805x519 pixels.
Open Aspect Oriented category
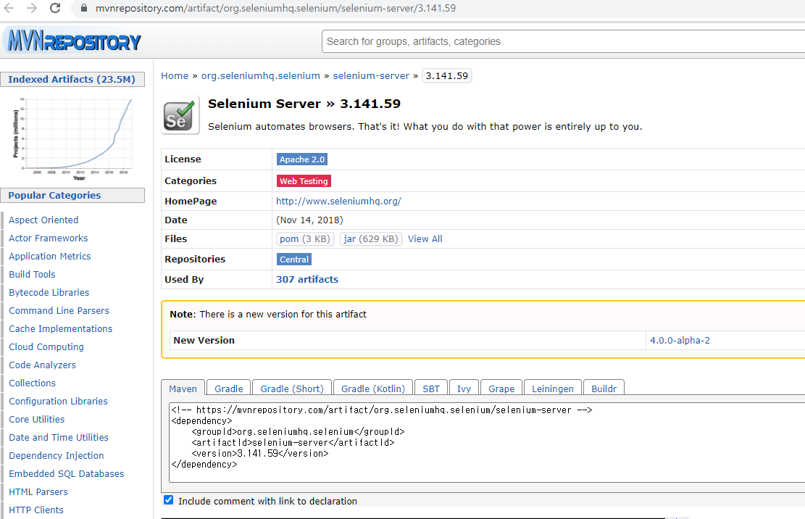43,220
